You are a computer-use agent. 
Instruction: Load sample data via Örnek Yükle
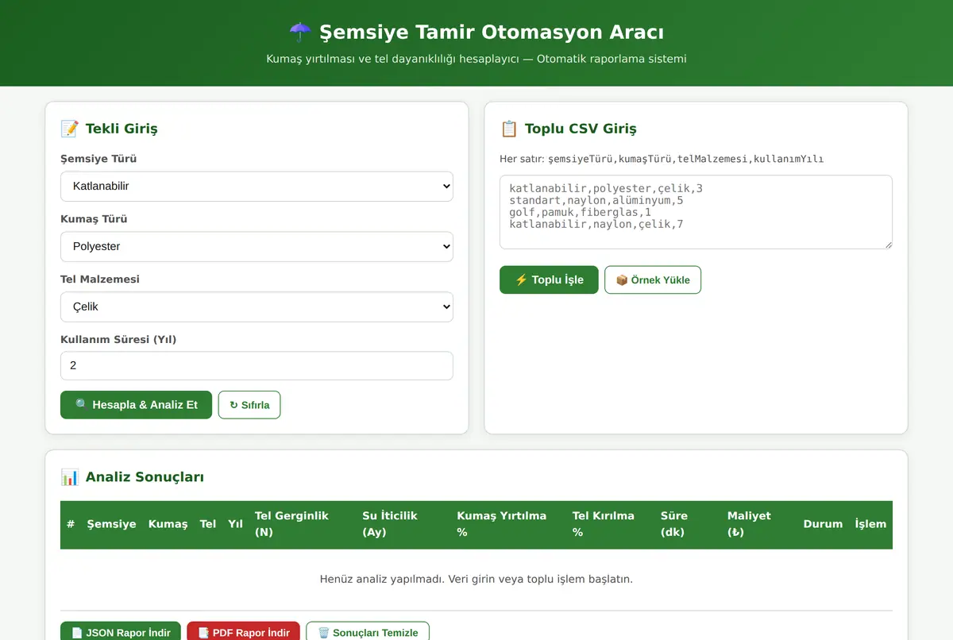pyautogui.click(x=653, y=280)
